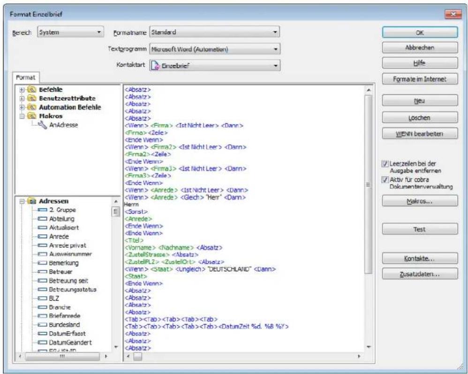Open the Zusatzdaten... button
The image size is (468, 374).
[x=420, y=274]
